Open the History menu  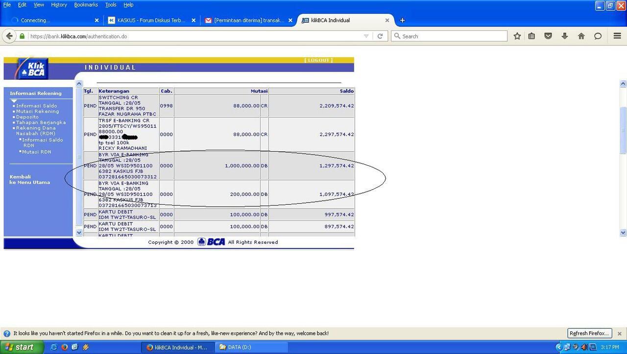tap(59, 5)
